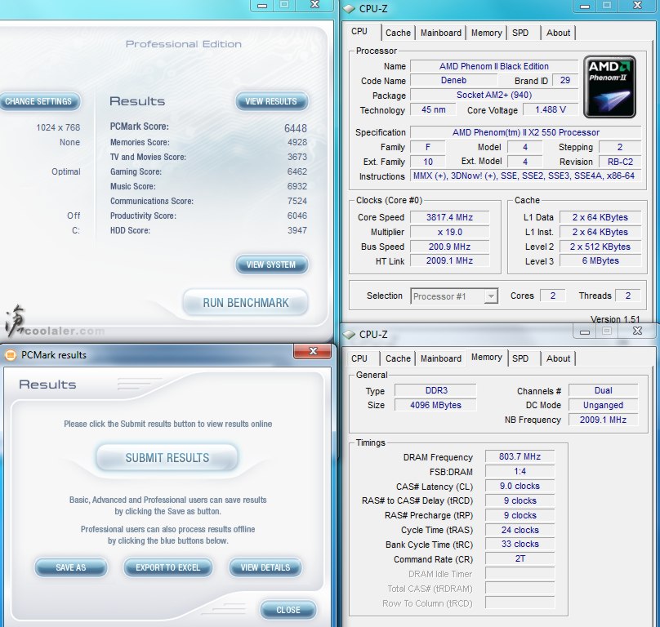Open Mainboard tab in top CPU-Z window
660x627 pixels.
[x=441, y=33]
